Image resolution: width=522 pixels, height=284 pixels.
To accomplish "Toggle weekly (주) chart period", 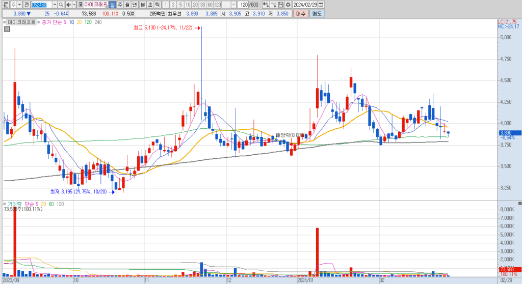I will pos(120,5).
